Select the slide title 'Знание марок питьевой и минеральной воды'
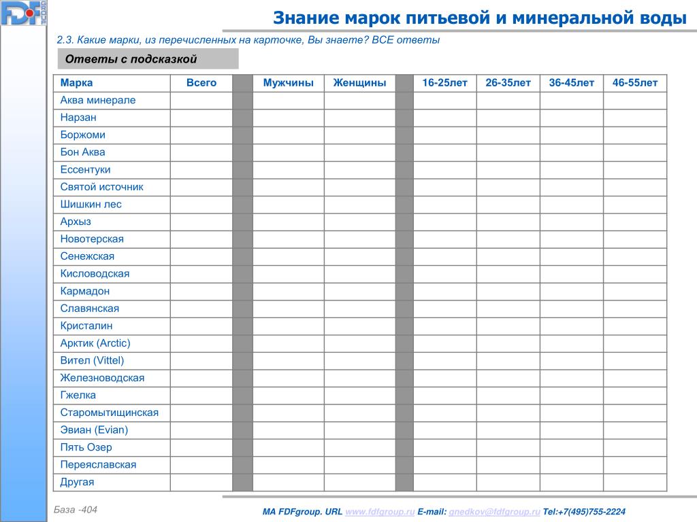697x522 pixels. [480, 18]
